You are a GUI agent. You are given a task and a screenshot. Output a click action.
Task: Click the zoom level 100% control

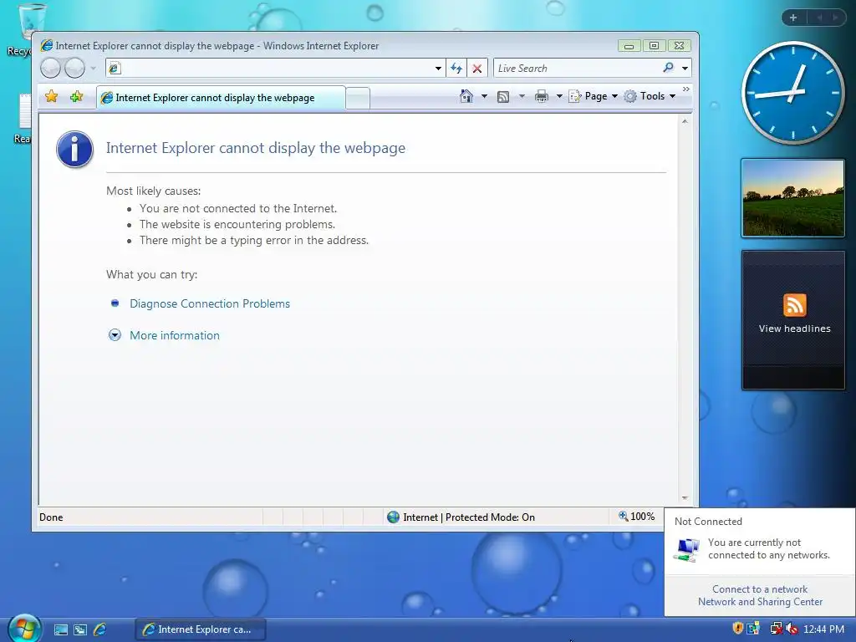[636, 517]
